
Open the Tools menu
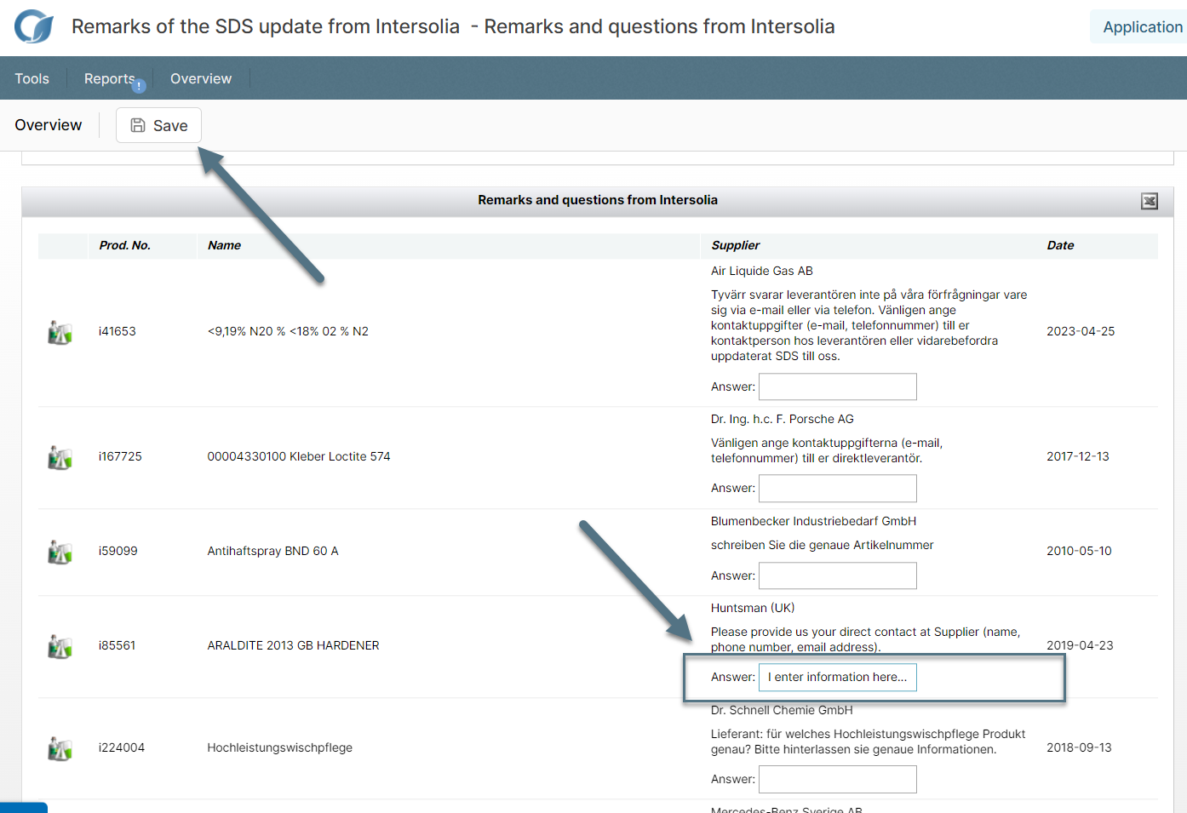click(32, 78)
